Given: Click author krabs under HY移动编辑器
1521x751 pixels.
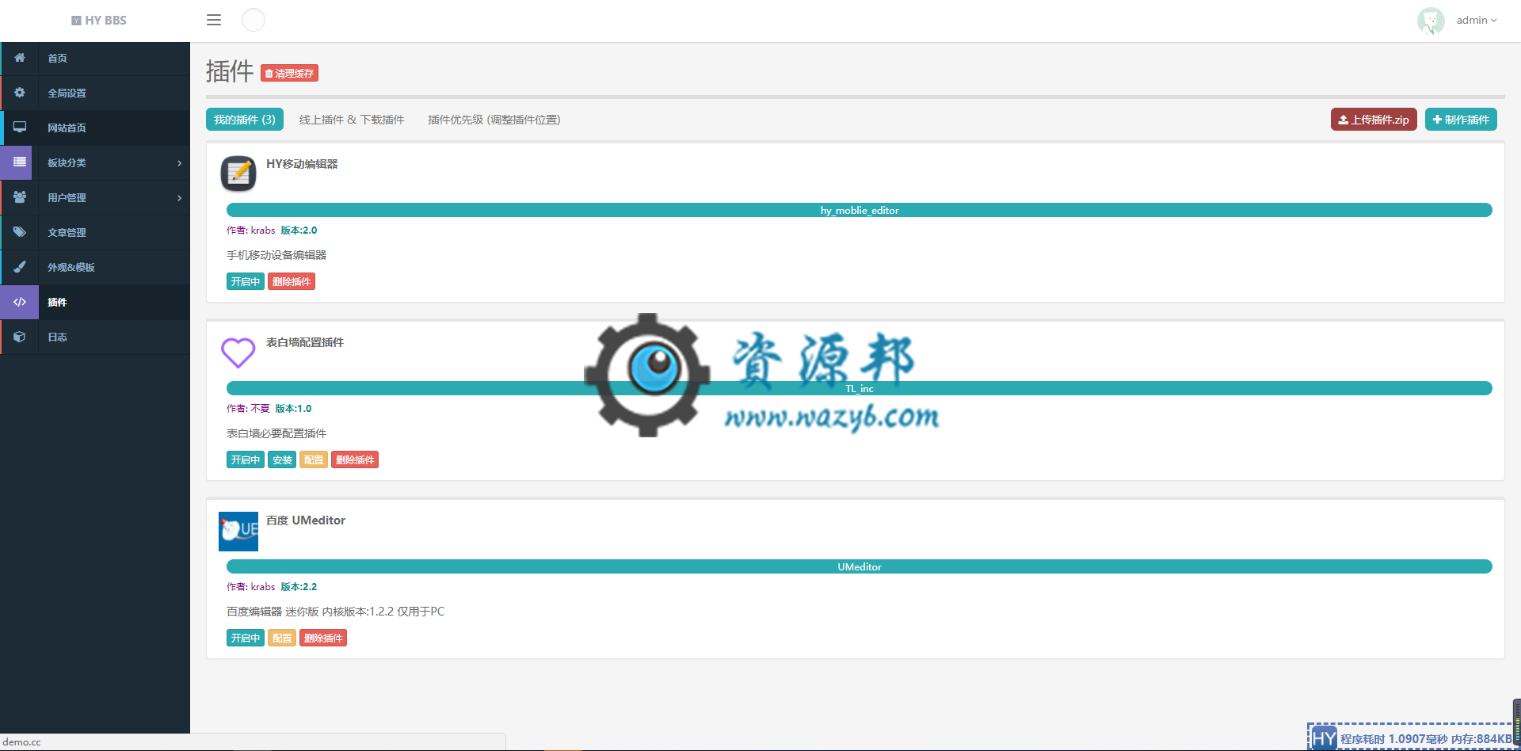Looking at the screenshot, I should coord(263,231).
